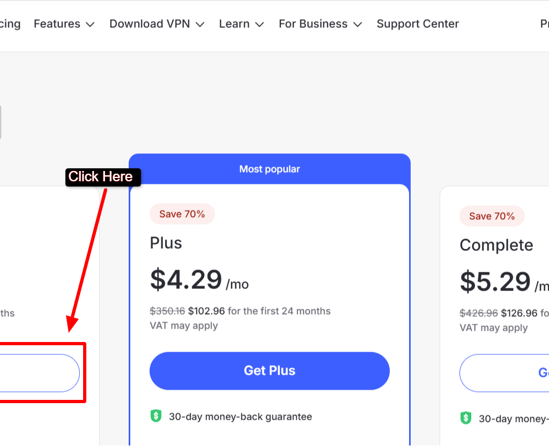Image resolution: width=549 pixels, height=446 pixels.
Task: Select Support Center in the navigation bar
Action: 418,24
